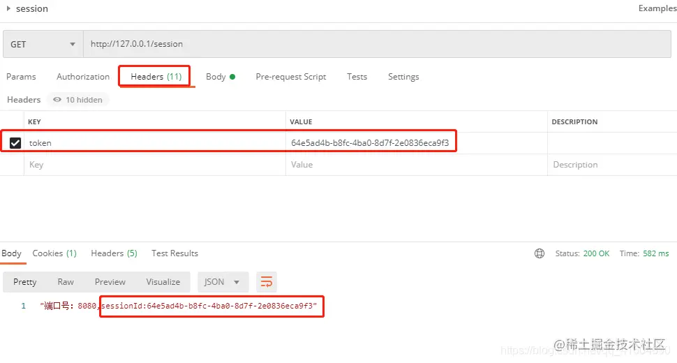Viewport: 677px width, 363px height.
Task: Click the KEY column header
Action: coord(34,121)
